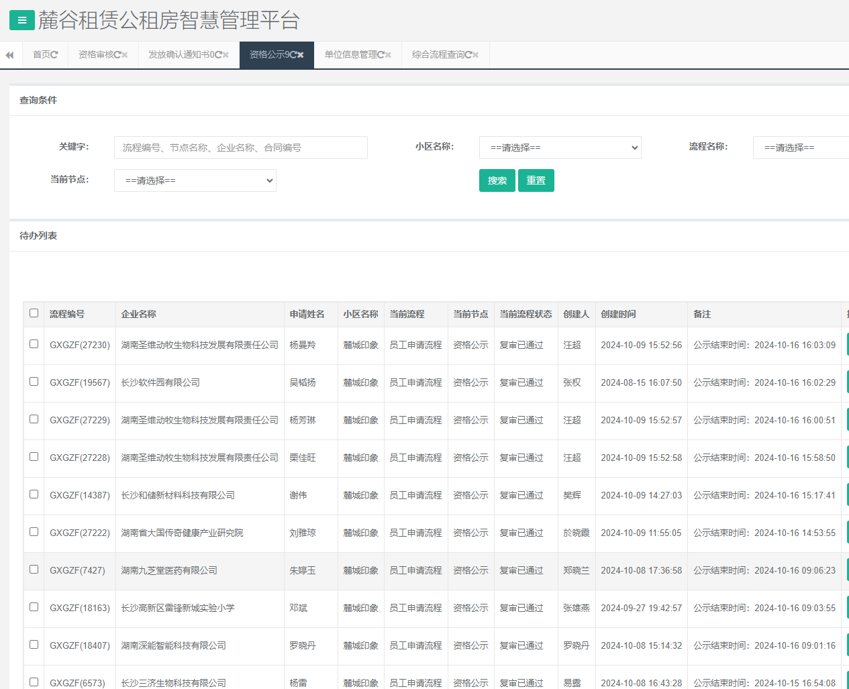Open the 小区名称 dropdown
849x689 pixels.
(x=560, y=148)
